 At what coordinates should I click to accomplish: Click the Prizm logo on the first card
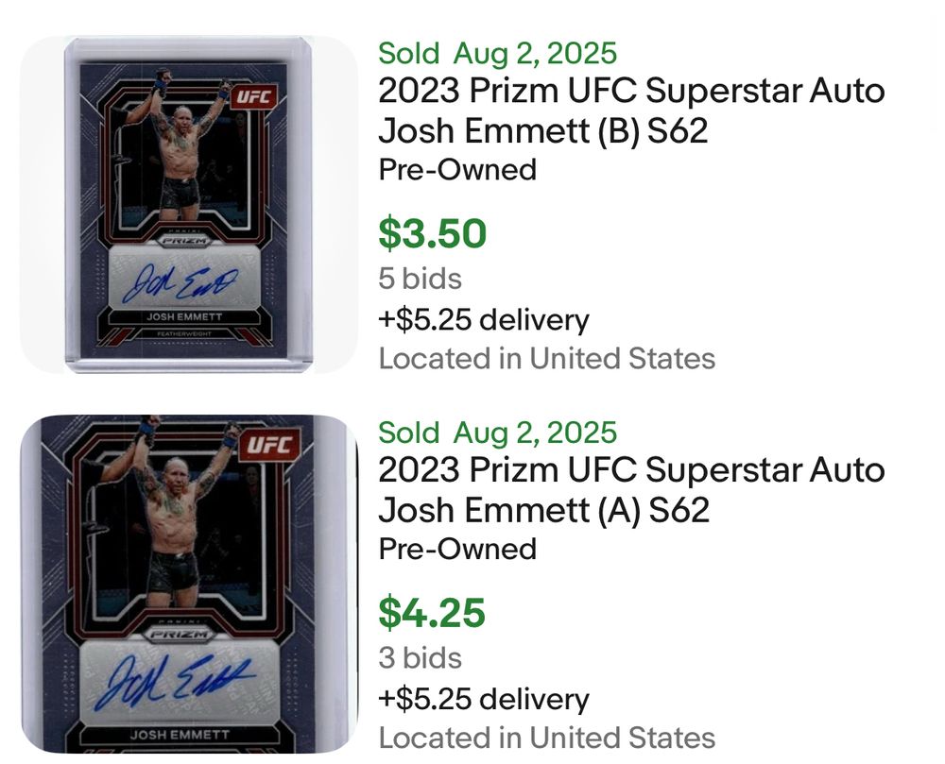point(184,241)
